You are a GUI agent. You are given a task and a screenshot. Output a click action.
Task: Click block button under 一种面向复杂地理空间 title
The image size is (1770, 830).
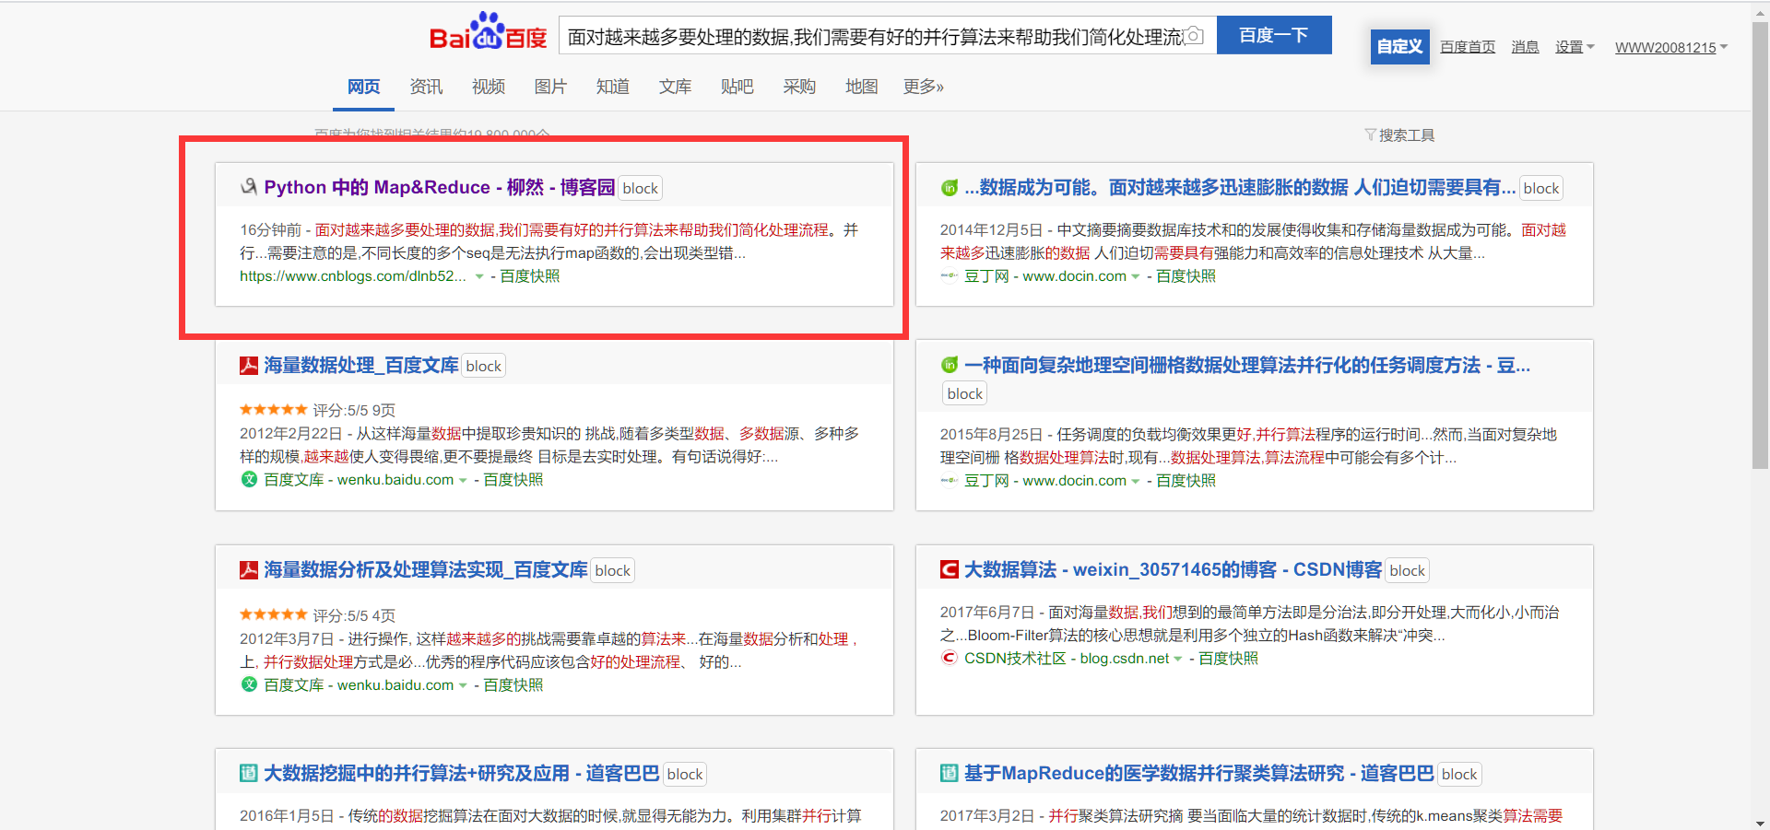coord(964,393)
